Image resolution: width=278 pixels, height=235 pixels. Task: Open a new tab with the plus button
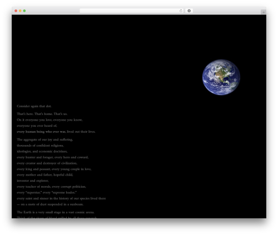(x=264, y=12)
